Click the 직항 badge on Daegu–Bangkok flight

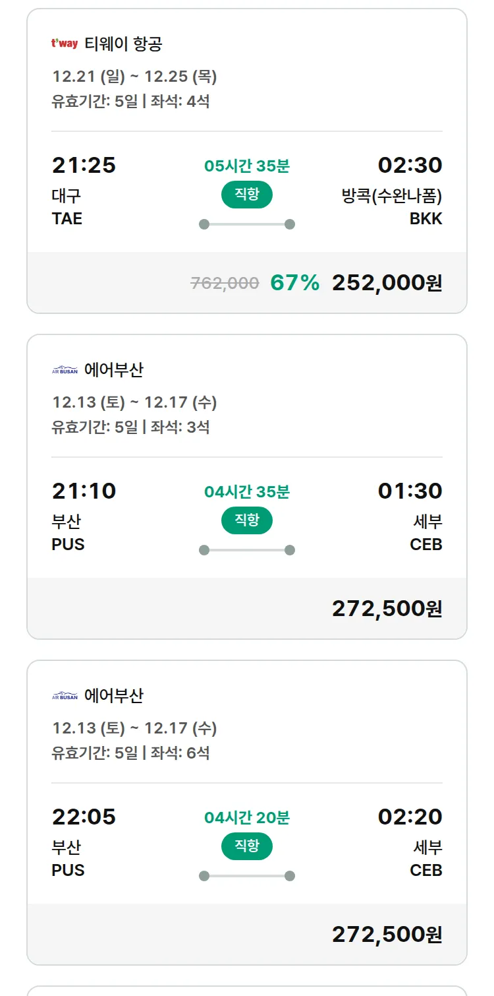pyautogui.click(x=246, y=195)
